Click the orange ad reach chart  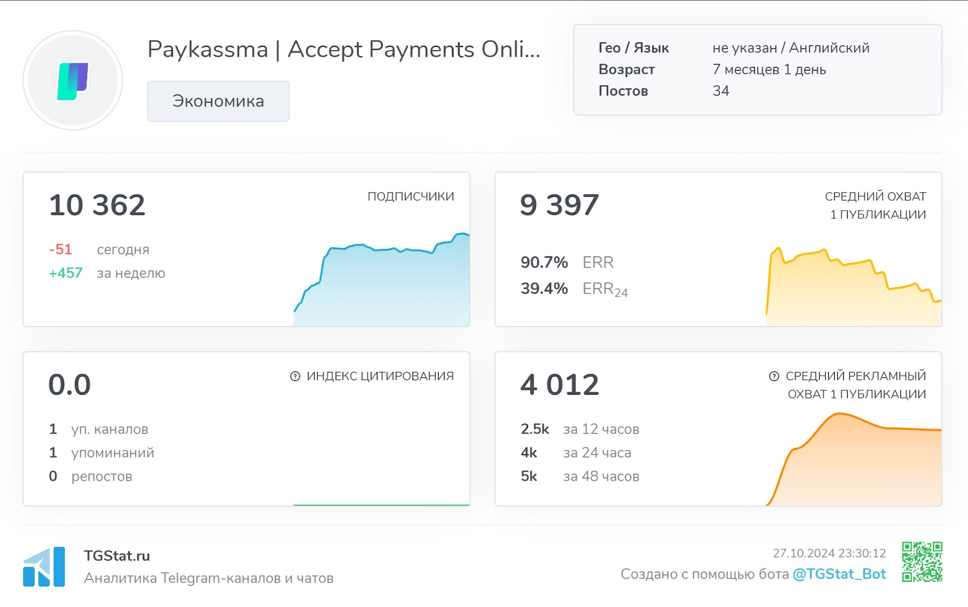(x=853, y=459)
